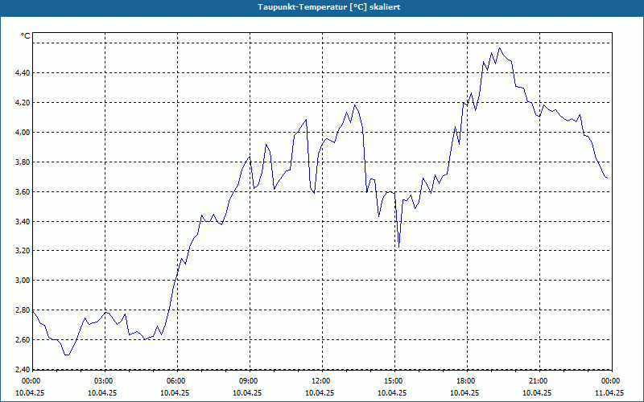This screenshot has width=644, height=402.
Task: Select the °C unit label on the y-axis
Action: (26, 36)
